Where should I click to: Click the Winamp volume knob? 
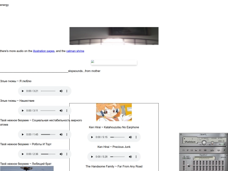coord(204,143)
